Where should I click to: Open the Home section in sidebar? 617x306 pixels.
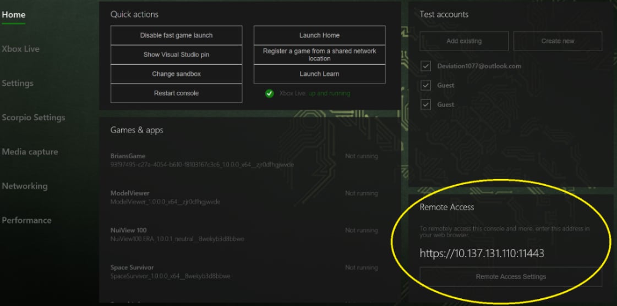pos(13,14)
